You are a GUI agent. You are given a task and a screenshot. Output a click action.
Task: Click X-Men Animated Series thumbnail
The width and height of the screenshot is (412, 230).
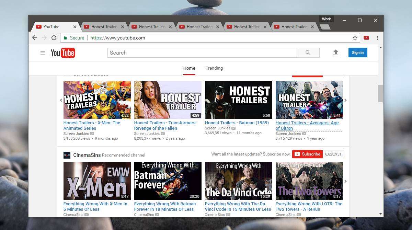pos(97,100)
